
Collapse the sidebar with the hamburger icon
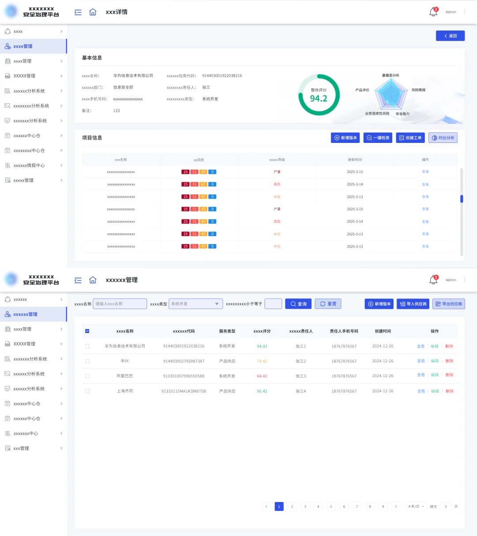tap(78, 12)
